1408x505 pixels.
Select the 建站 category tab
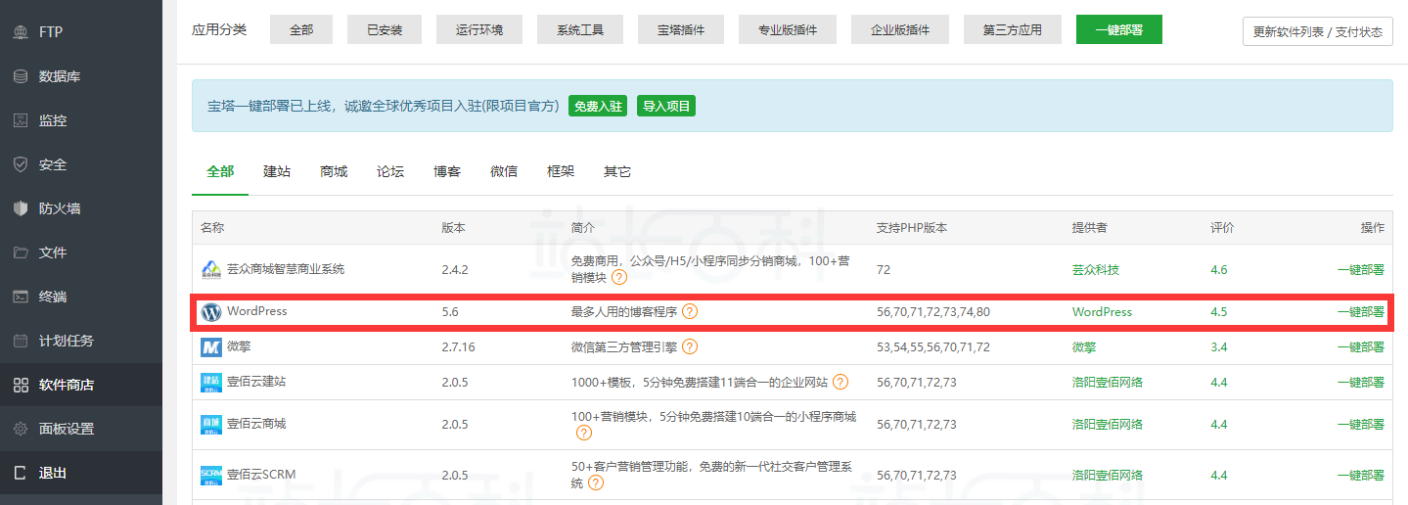tap(277, 171)
